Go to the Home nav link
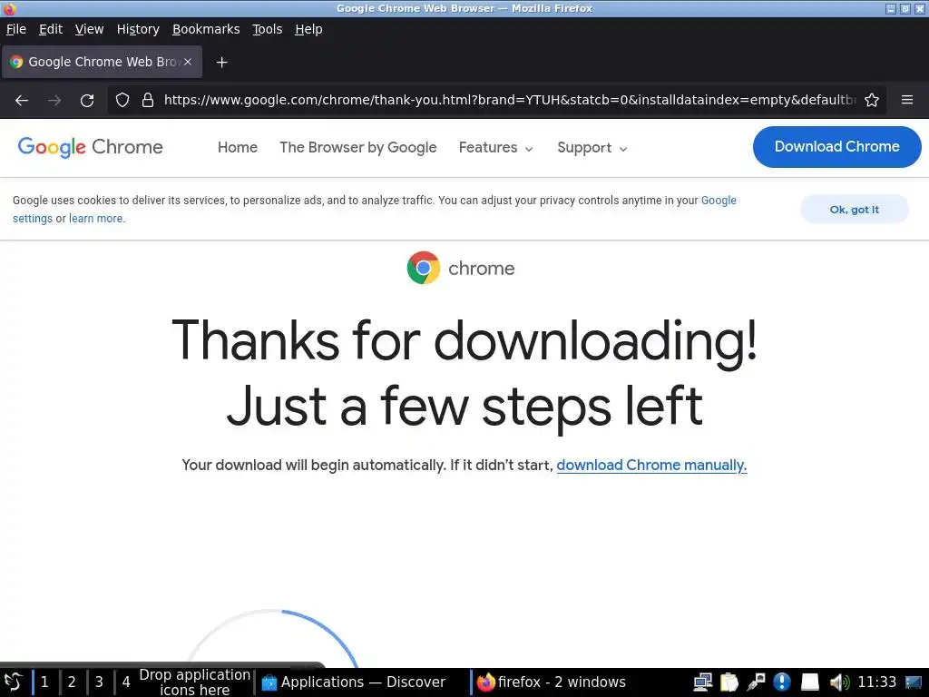This screenshot has width=929, height=697. (x=238, y=148)
